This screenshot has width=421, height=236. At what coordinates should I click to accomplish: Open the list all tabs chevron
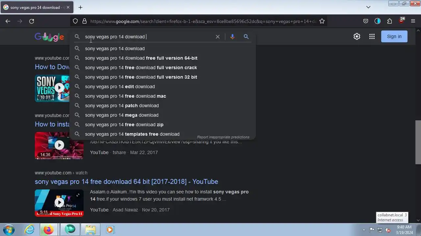coord(368,7)
